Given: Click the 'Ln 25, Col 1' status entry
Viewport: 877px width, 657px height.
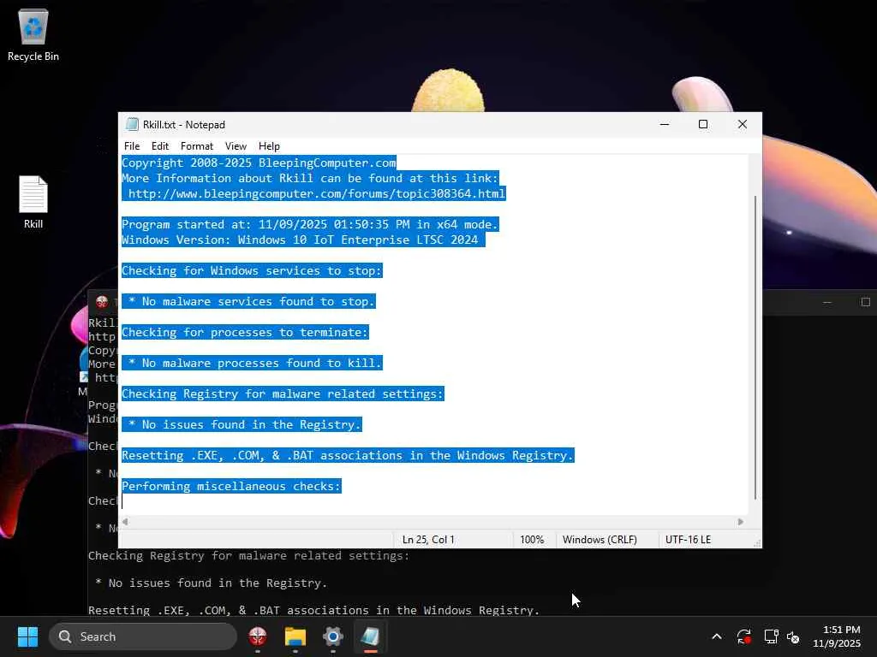Looking at the screenshot, I should coord(428,540).
